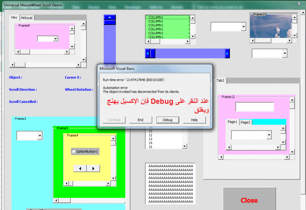Open the combo box directly below Frame13
Viewport: 306px width, 210px height.
(x=285, y=53)
